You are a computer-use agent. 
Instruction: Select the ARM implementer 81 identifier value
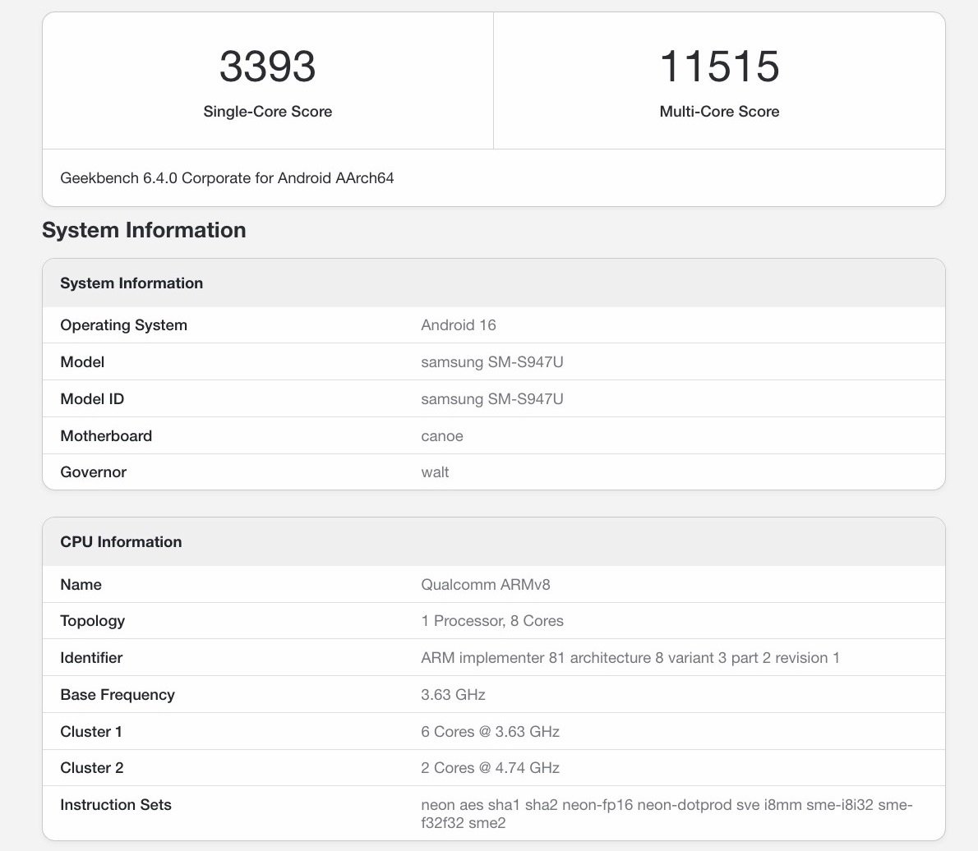630,658
